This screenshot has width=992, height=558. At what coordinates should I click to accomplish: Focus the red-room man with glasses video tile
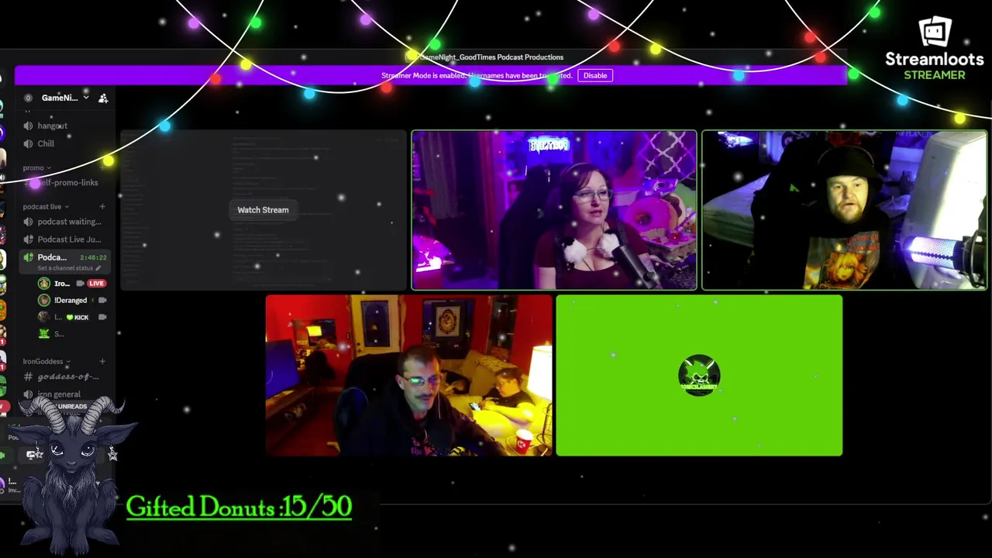point(408,375)
